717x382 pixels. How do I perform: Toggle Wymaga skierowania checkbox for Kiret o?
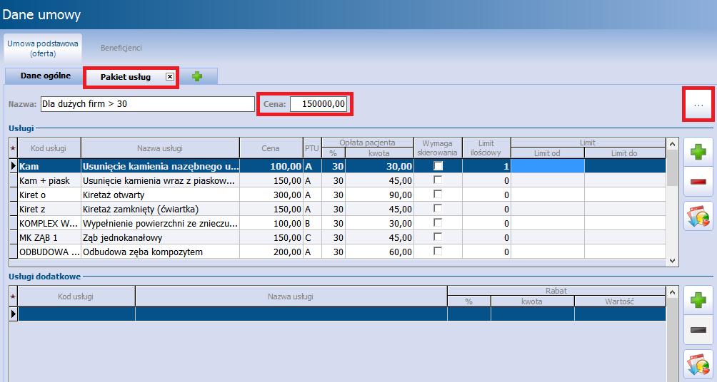click(x=438, y=194)
